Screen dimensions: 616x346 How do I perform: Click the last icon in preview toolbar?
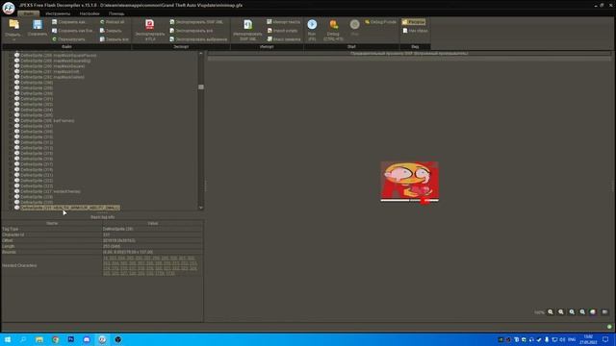(604, 311)
